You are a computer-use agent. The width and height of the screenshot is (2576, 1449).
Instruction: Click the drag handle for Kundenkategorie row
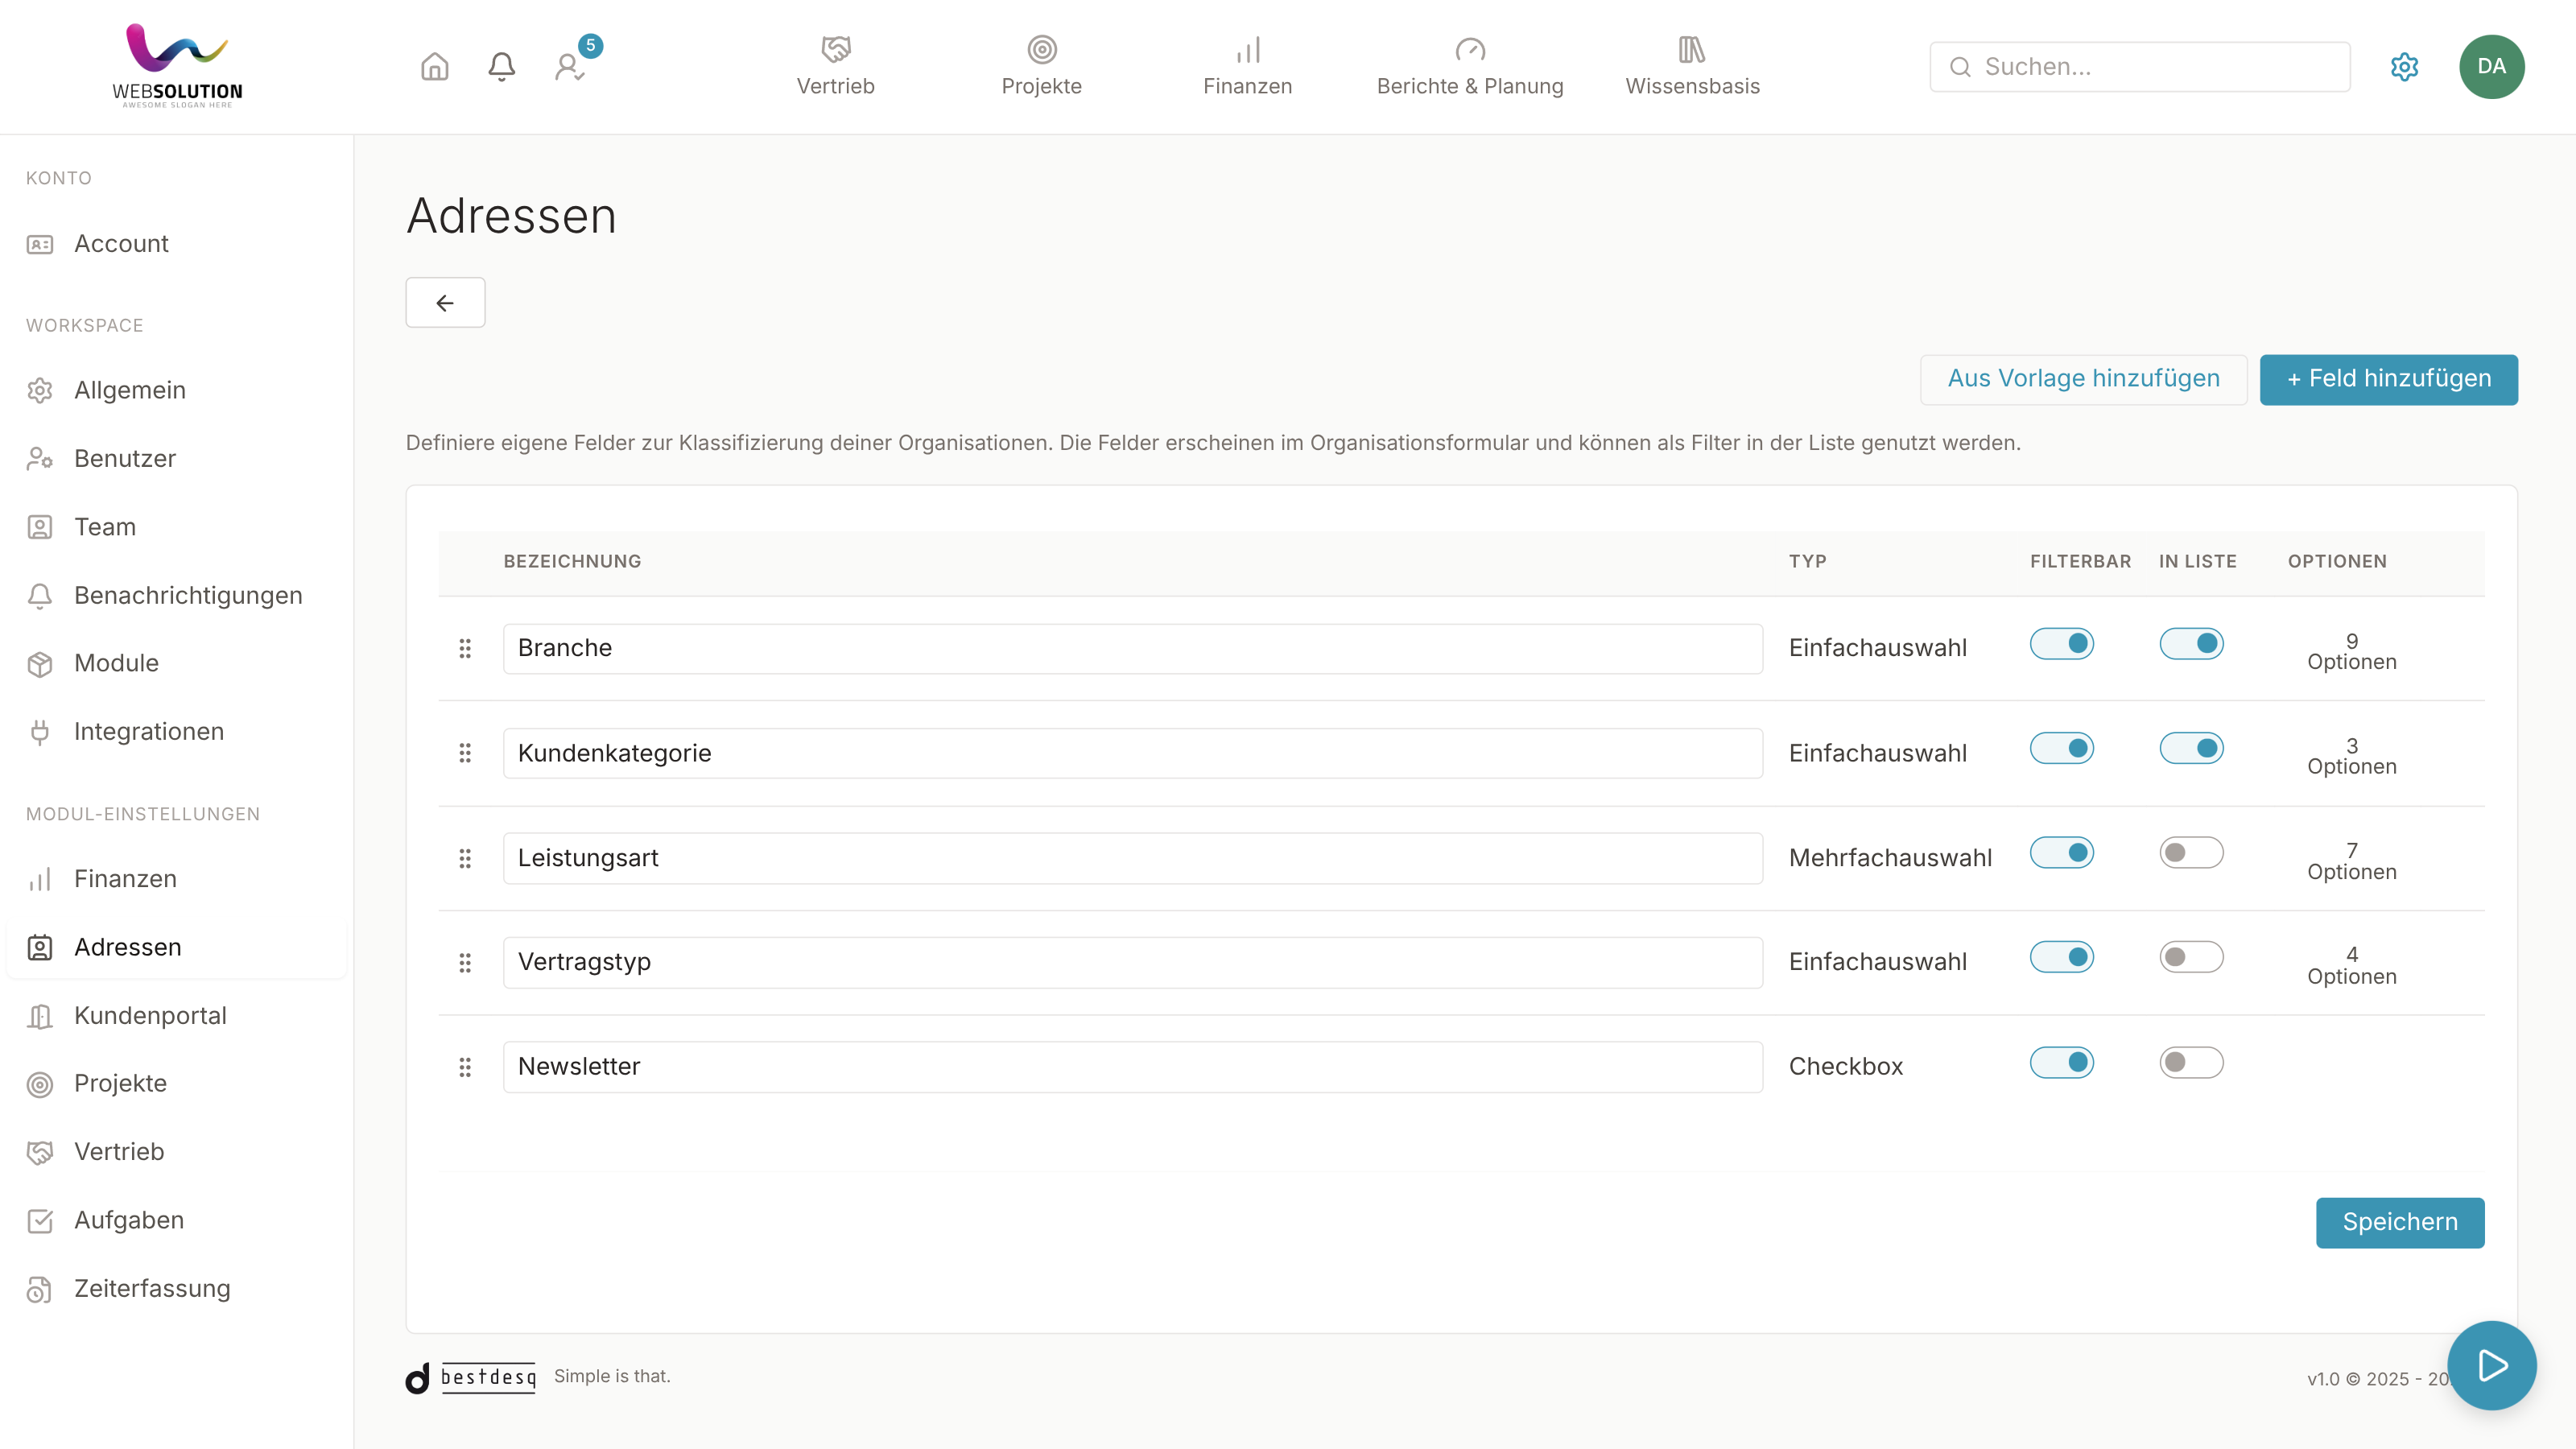465,753
